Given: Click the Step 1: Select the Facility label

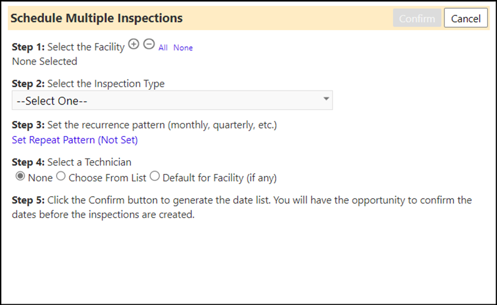Looking at the screenshot, I should (x=69, y=47).
